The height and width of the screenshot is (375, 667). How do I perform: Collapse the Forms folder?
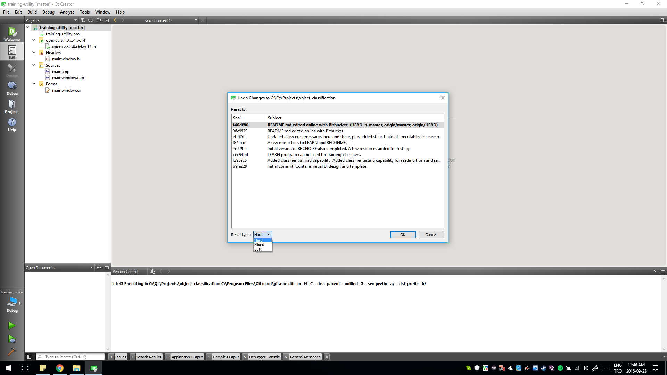(x=34, y=84)
